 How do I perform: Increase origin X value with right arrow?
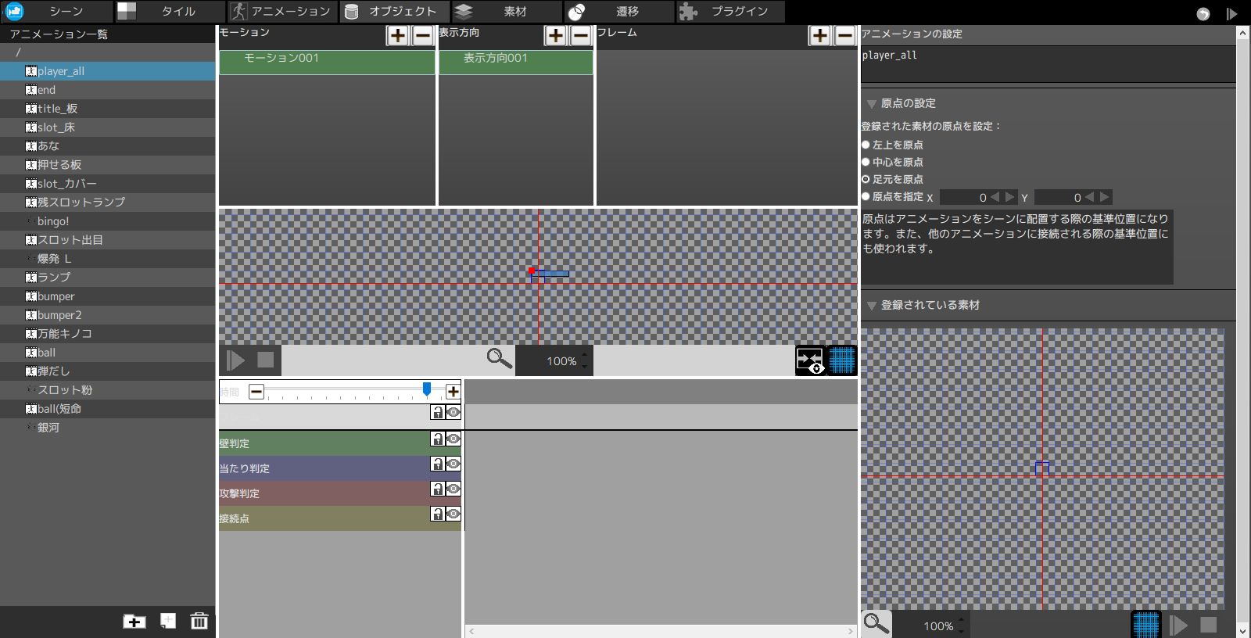point(1009,197)
